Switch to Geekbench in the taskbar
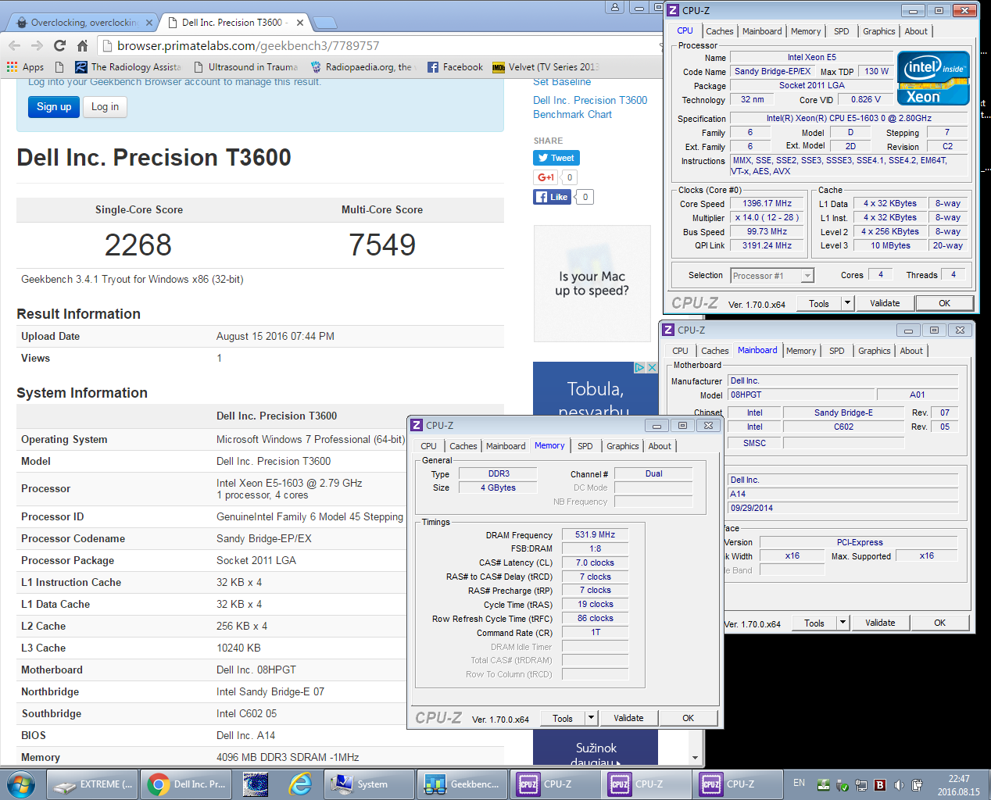The height and width of the screenshot is (800, 991). tap(462, 784)
